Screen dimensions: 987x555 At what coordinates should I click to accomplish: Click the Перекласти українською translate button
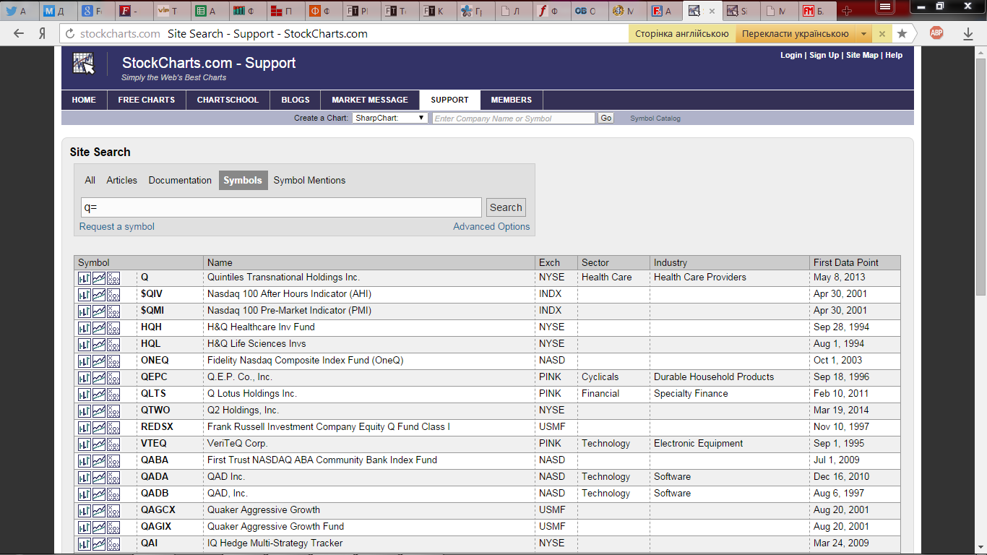[x=795, y=33]
